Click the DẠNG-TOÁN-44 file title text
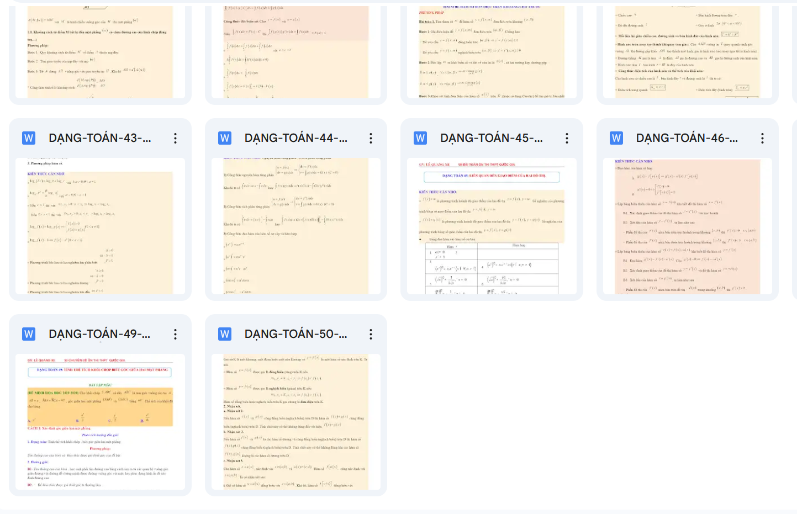This screenshot has height=514, width=797. (x=295, y=138)
